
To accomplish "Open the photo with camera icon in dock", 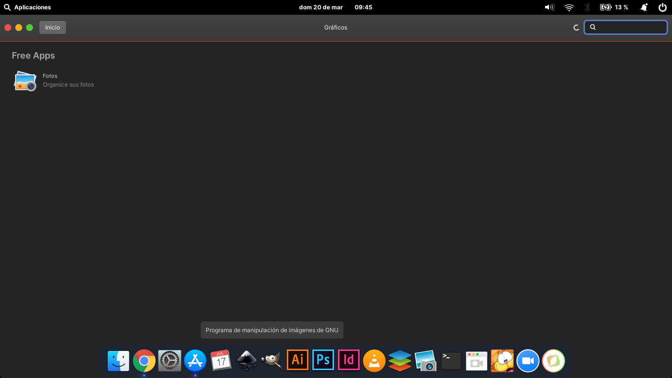I will click(x=426, y=361).
